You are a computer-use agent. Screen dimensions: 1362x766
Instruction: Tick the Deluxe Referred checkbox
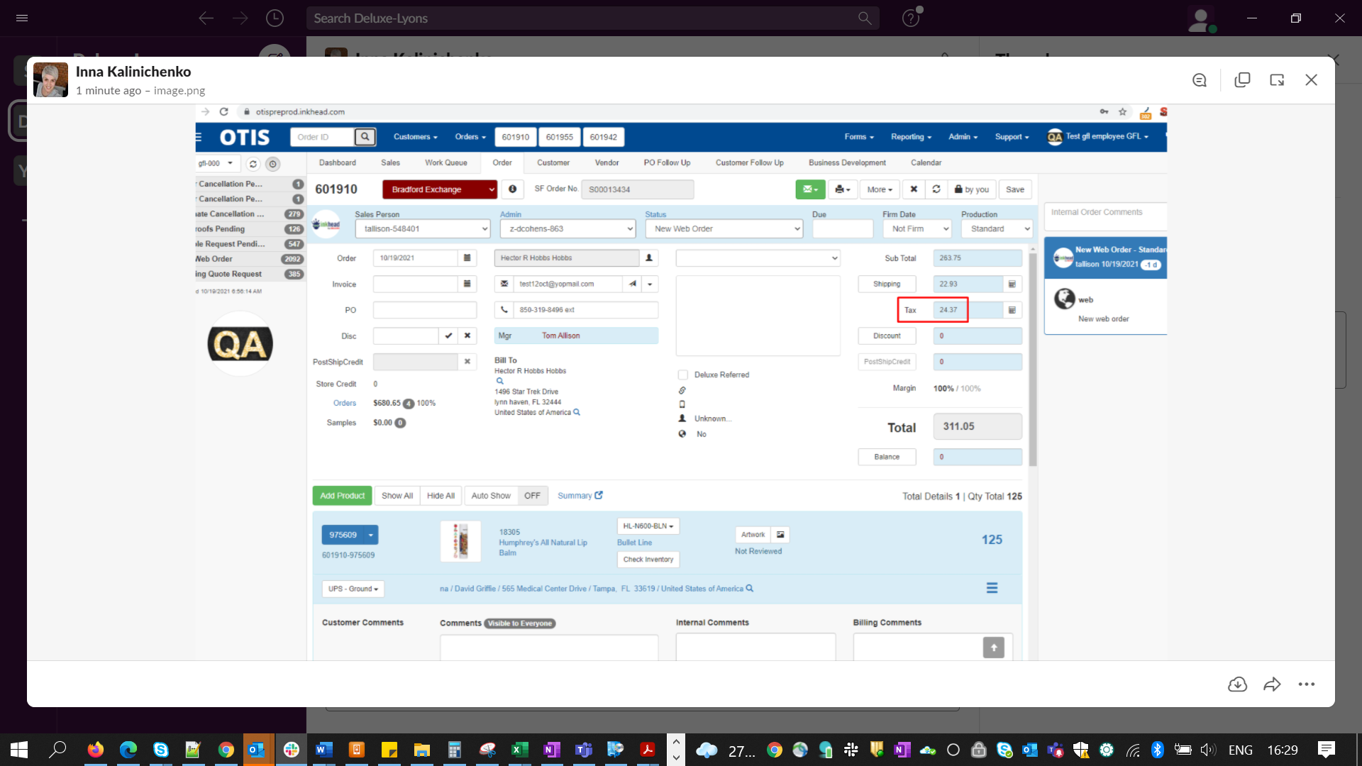tap(682, 374)
